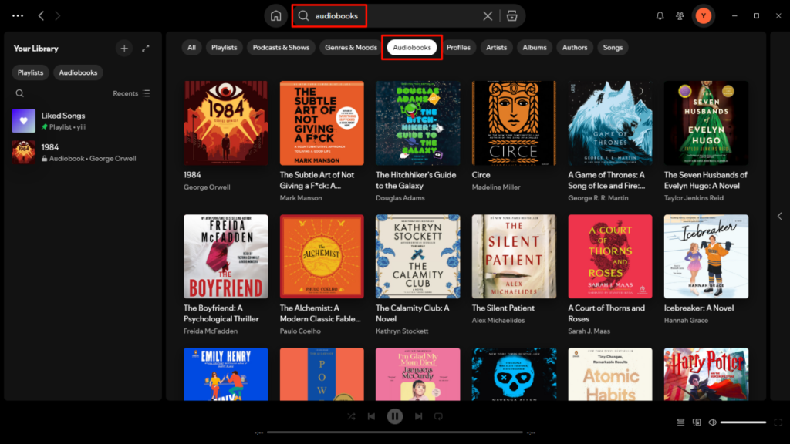Open Seven Husbands of Evelyn Hugo cover
790x444 pixels.
click(707, 123)
